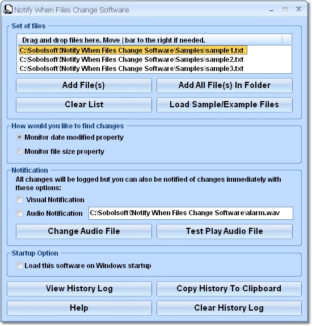Click the alarm.wav audio path field
Viewport: 312px width, 326px height.
(x=191, y=213)
